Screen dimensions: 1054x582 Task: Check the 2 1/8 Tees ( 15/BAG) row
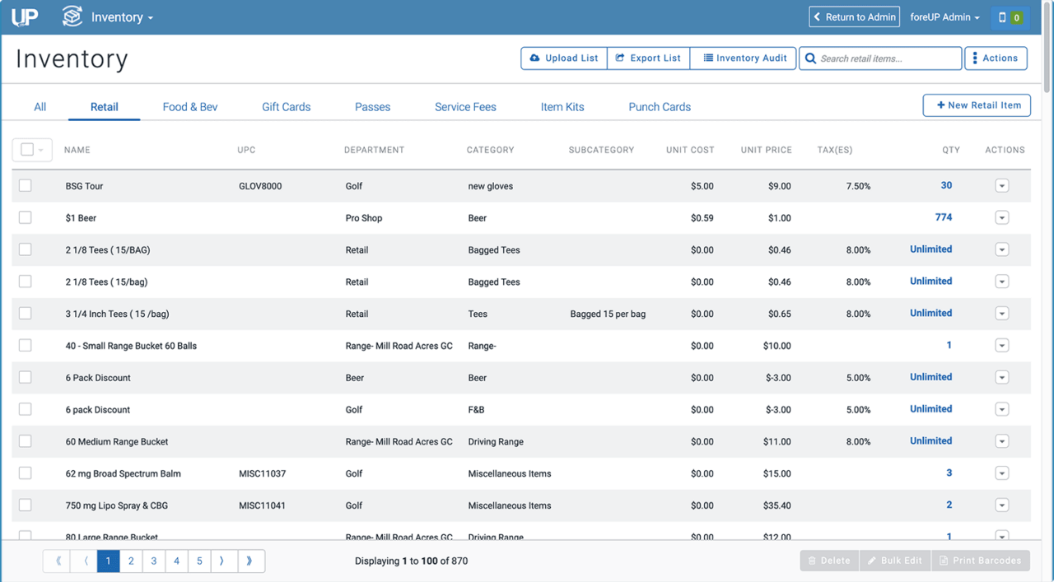point(26,249)
